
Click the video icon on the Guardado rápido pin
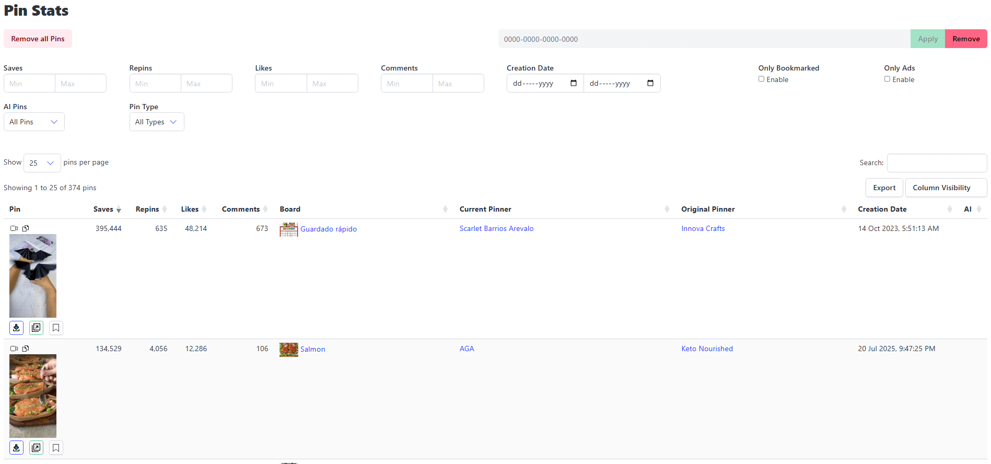14,228
